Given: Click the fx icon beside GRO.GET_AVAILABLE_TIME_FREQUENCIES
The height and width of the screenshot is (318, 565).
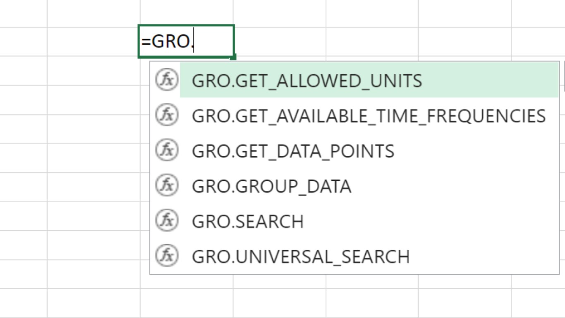Looking at the screenshot, I should click(166, 115).
